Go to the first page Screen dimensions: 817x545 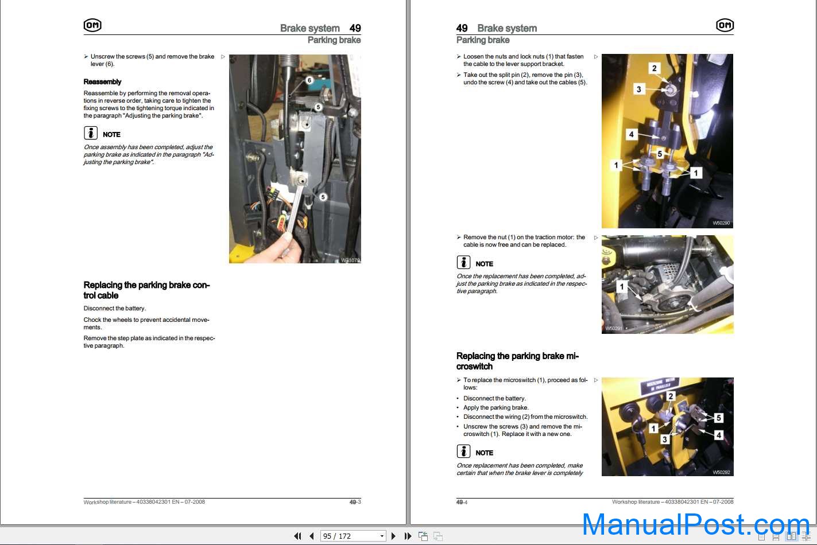(297, 536)
